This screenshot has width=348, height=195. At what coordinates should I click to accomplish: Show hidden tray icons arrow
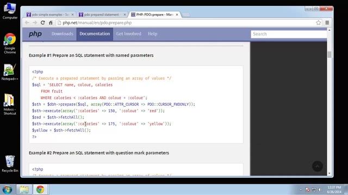click(x=301, y=190)
